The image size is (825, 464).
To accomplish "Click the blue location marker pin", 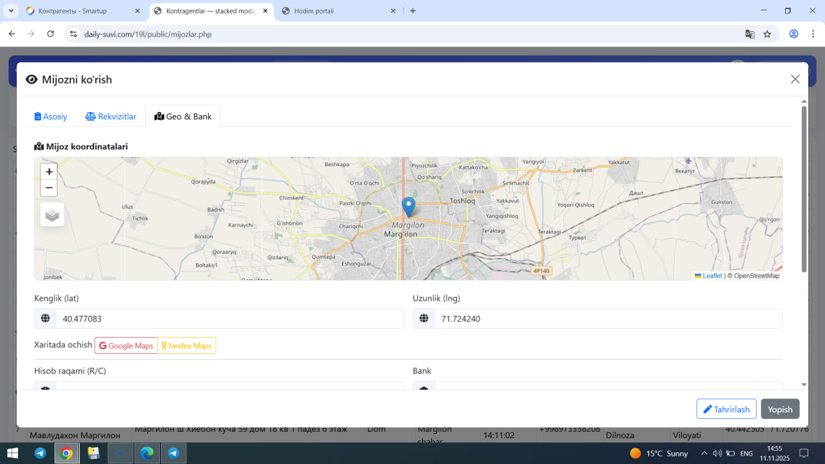I will (x=408, y=207).
